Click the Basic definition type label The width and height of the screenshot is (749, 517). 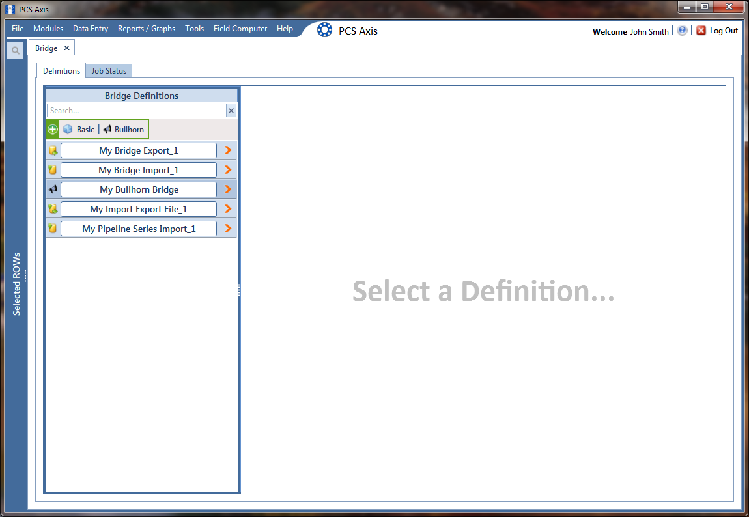pyautogui.click(x=85, y=130)
